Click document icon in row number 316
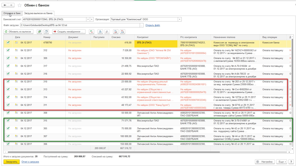 [x=16, y=74]
